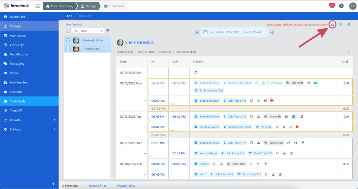Click the stamp icon in the Building Project row
Viewport: 358px width, 189px height.
284,127
